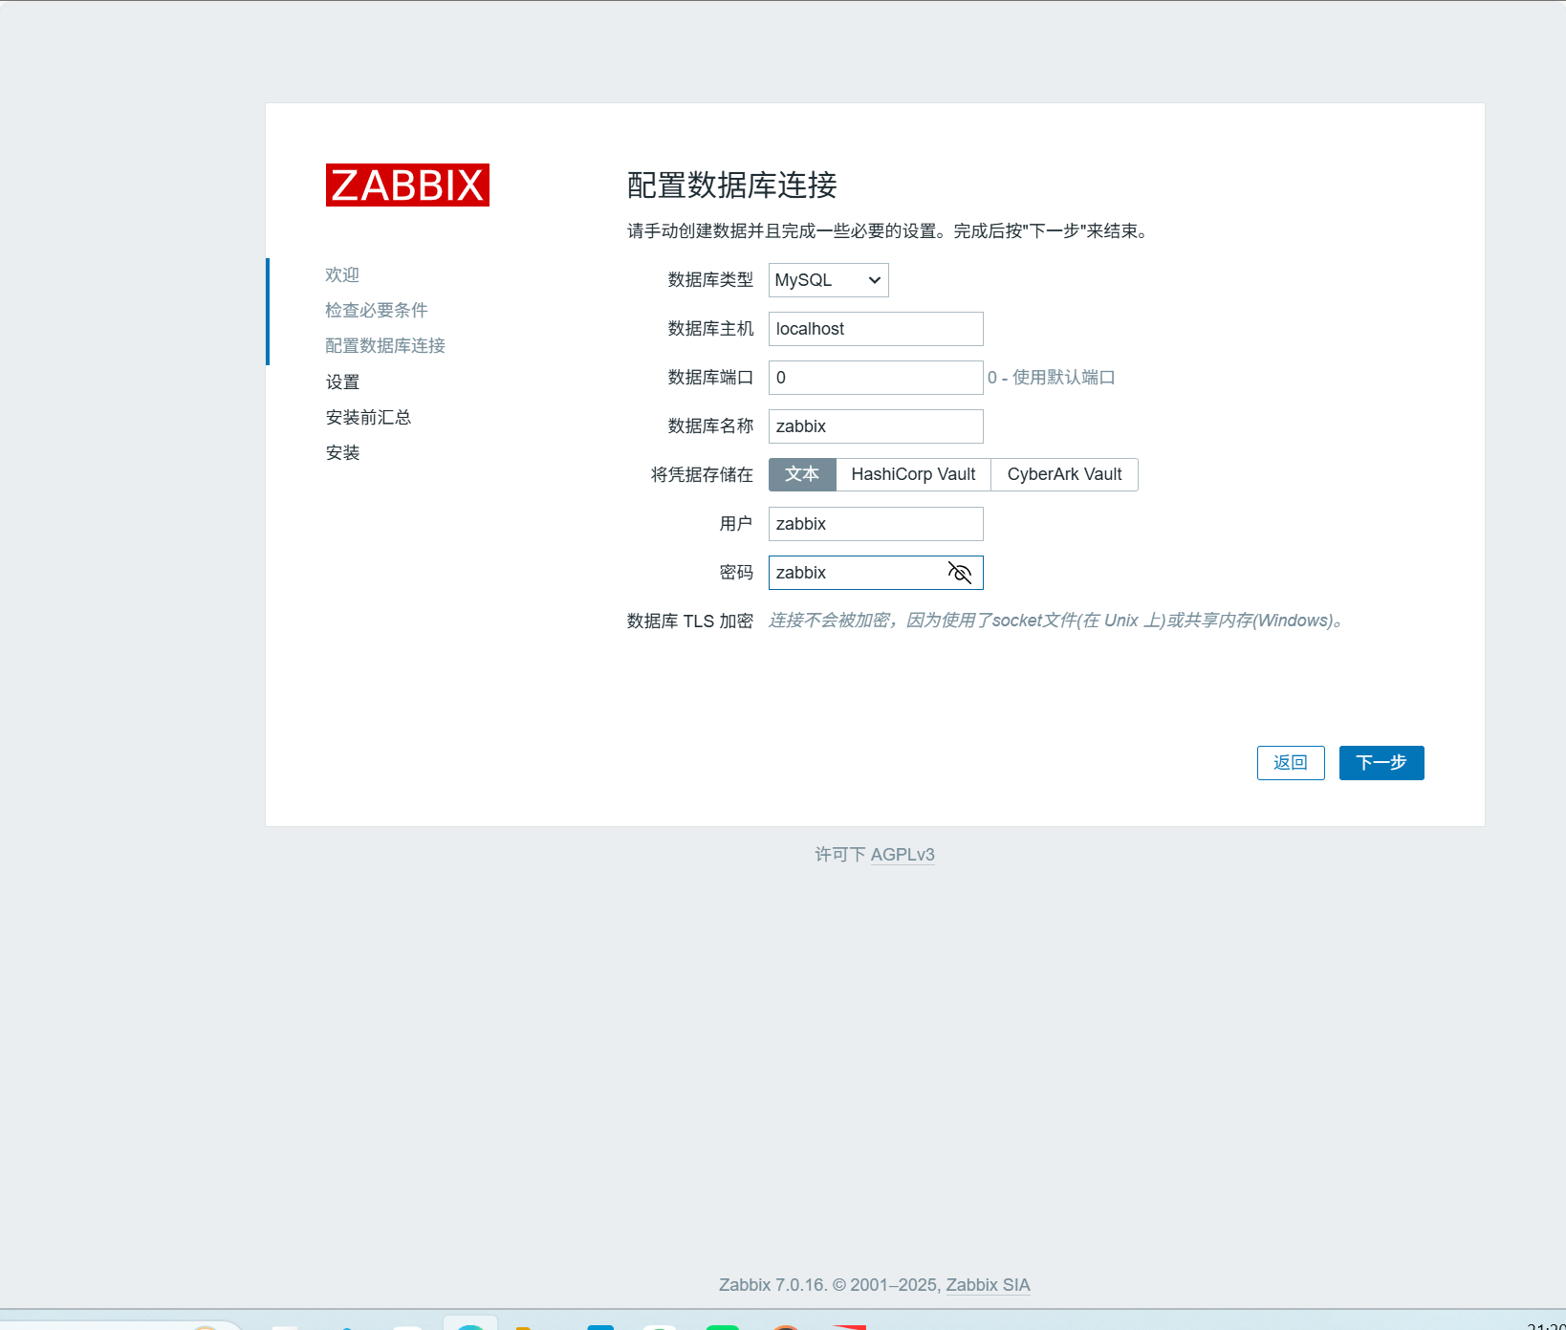Click the 配置数据库连接 page heading
Viewport: 1566px width, 1330px height.
(x=732, y=185)
